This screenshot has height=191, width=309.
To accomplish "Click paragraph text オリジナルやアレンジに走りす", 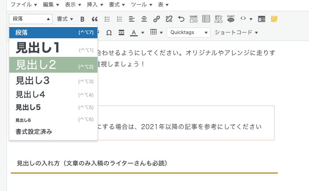I will pyautogui.click(x=230, y=53).
